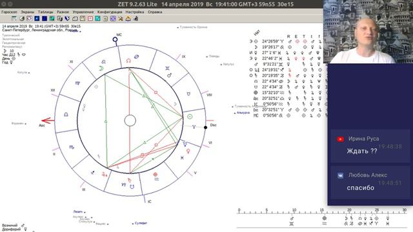
Task: Click the presenter webcam video thumbnail
Action: click(368, 32)
